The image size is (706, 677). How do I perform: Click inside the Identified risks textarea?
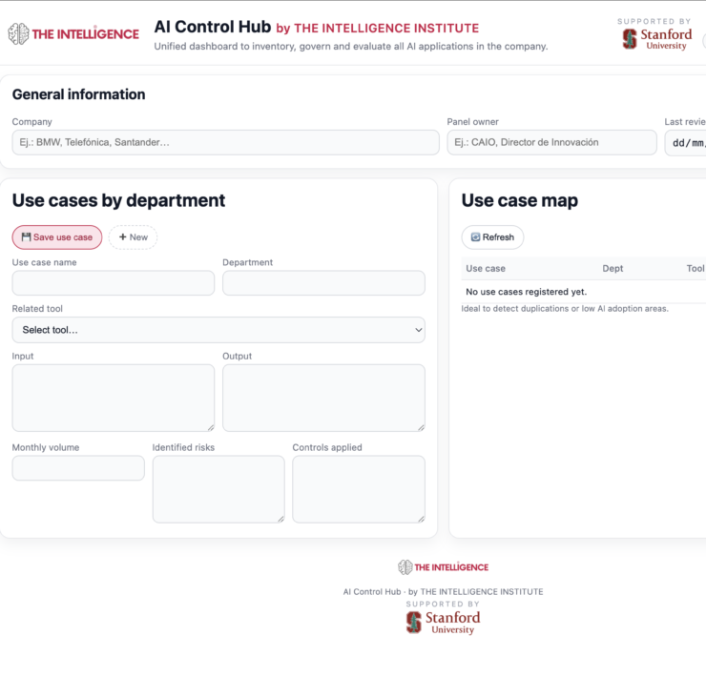(218, 489)
